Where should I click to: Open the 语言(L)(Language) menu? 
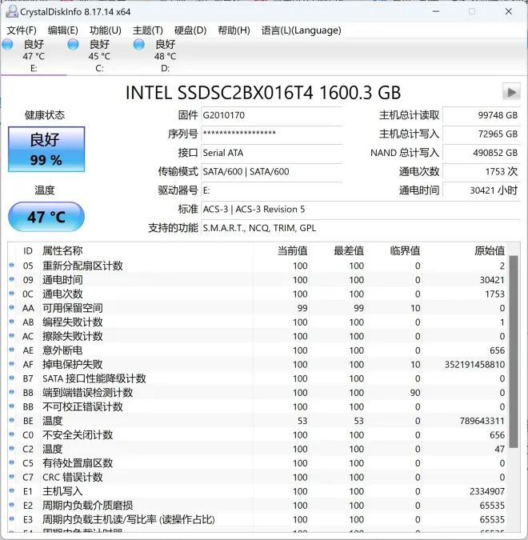301,30
